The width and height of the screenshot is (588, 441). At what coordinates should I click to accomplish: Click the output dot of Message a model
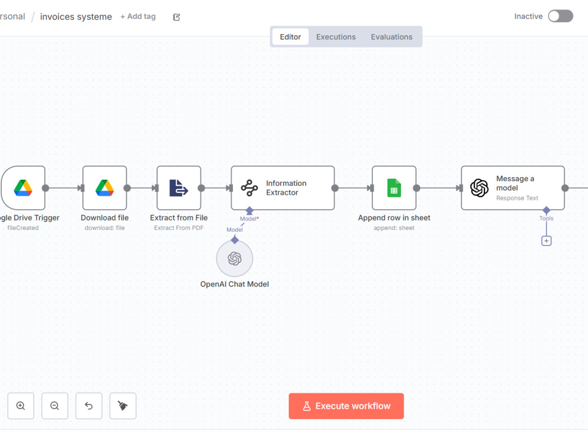pos(565,188)
